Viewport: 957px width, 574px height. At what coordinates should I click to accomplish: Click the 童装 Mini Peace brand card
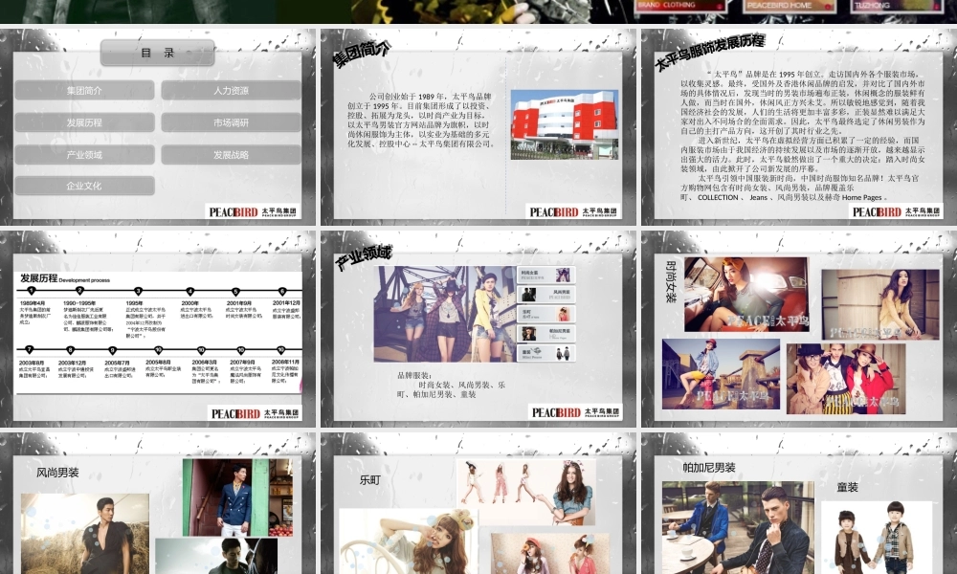coord(546,353)
